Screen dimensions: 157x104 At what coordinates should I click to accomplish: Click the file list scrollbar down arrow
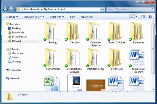pos(153,90)
